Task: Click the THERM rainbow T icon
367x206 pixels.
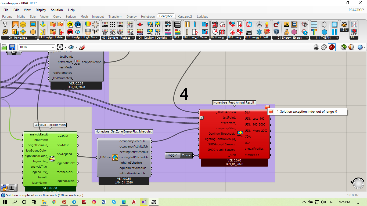Action: pos(314,32)
